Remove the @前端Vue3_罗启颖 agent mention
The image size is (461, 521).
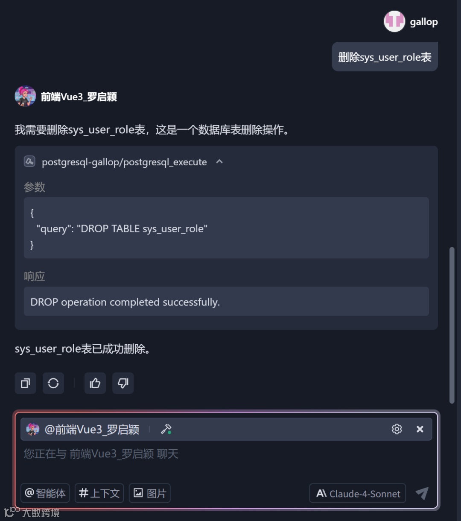click(x=420, y=429)
